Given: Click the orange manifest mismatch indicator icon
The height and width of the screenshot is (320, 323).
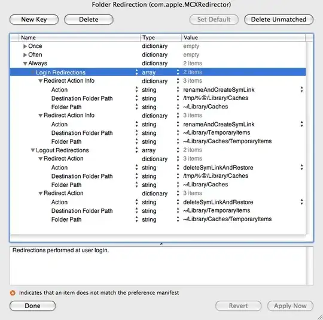Looking at the screenshot, I should point(13,293).
